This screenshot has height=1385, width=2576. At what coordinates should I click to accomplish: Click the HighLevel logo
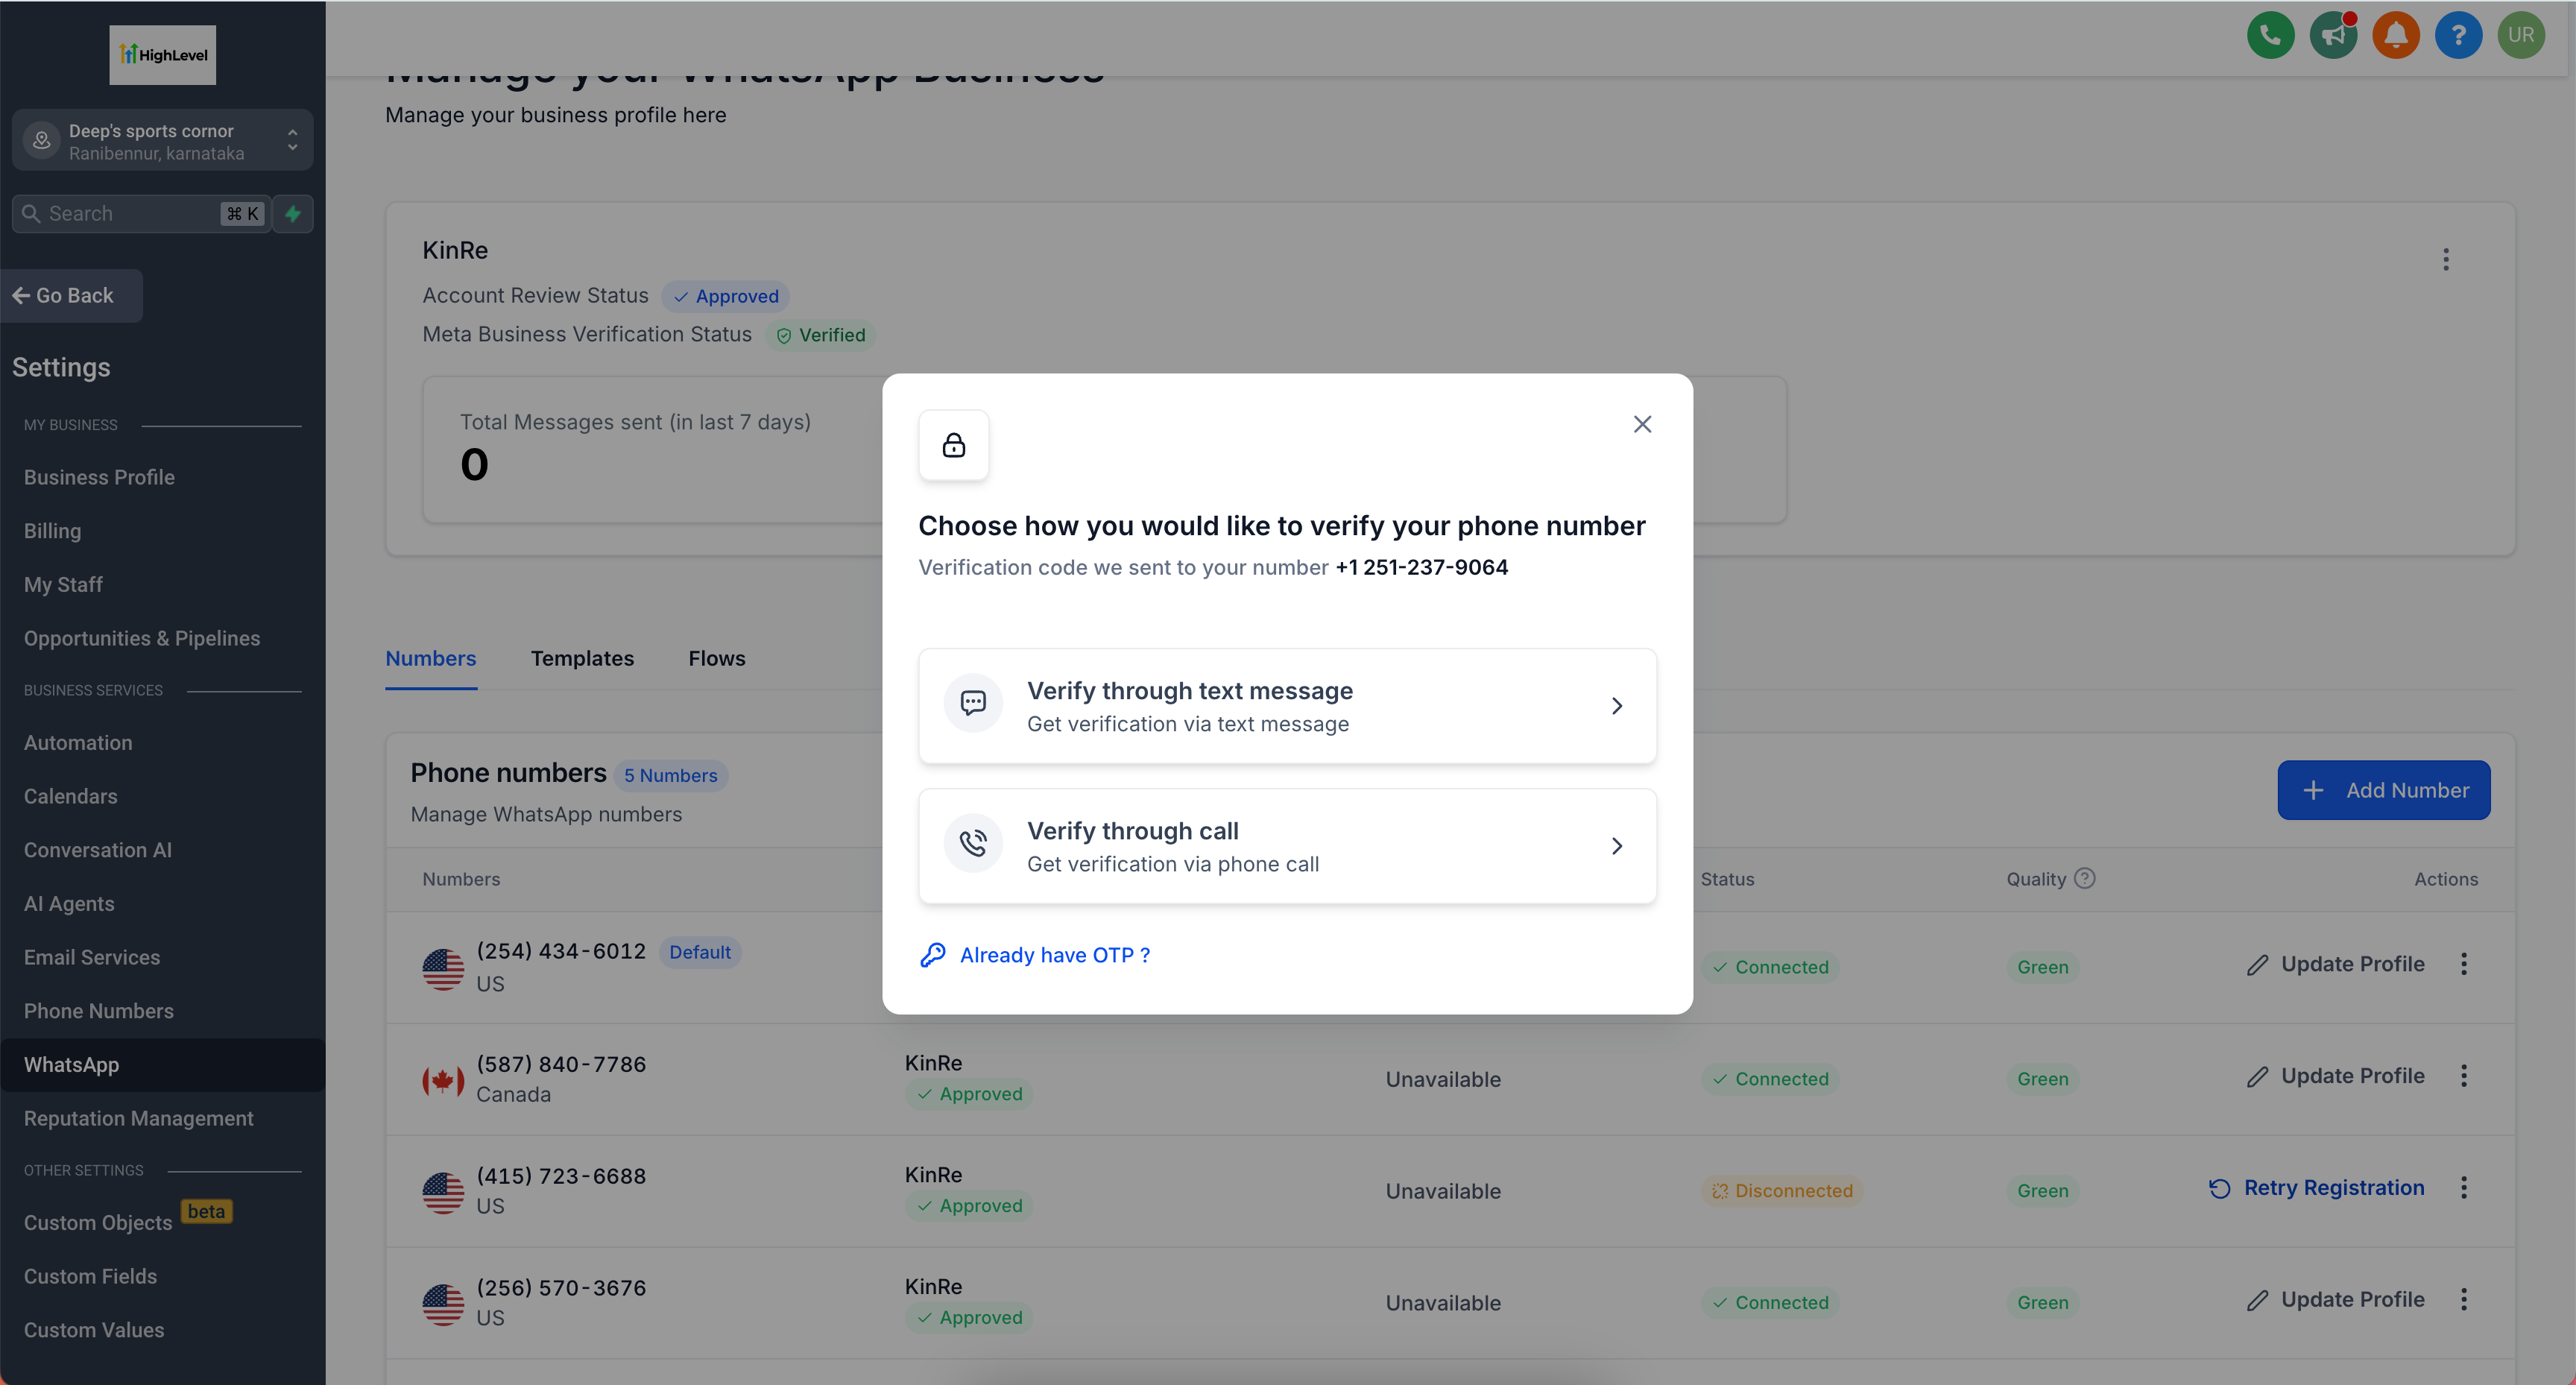pyautogui.click(x=163, y=55)
